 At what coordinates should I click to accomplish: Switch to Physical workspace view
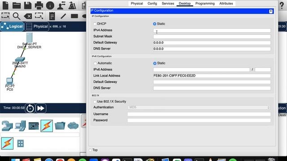pyautogui.click(x=37, y=26)
